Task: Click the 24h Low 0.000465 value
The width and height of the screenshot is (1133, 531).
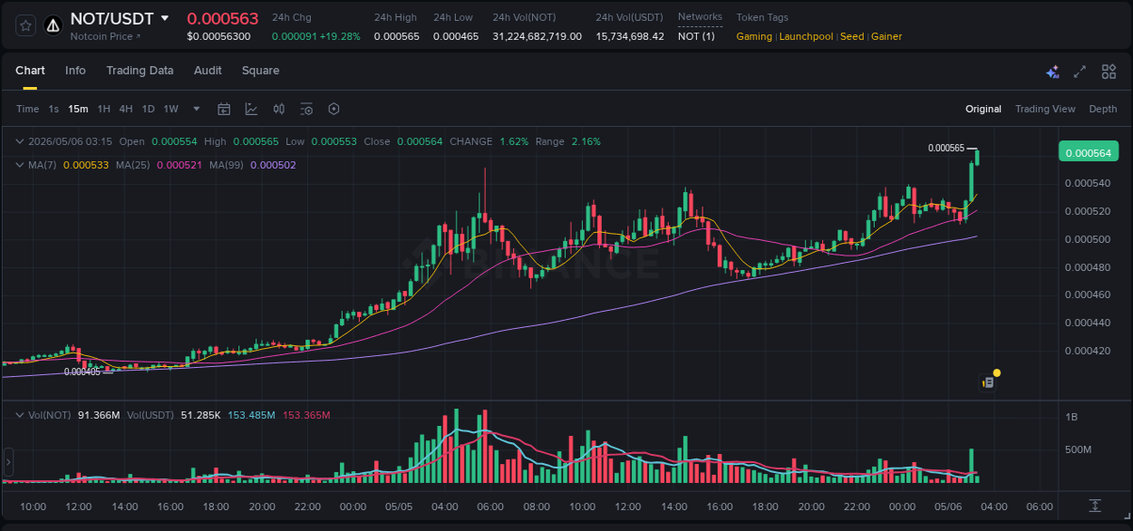Action: click(x=456, y=36)
